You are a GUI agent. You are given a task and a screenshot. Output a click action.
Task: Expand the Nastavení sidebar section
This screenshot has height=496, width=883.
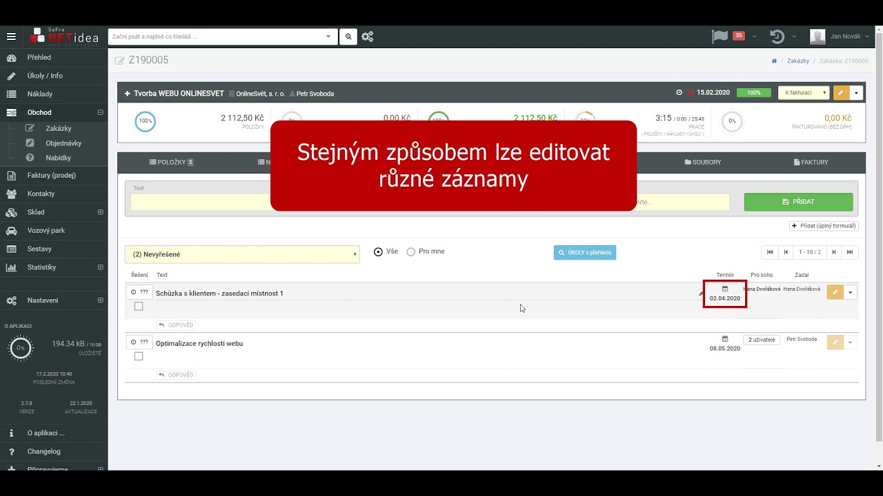point(100,300)
